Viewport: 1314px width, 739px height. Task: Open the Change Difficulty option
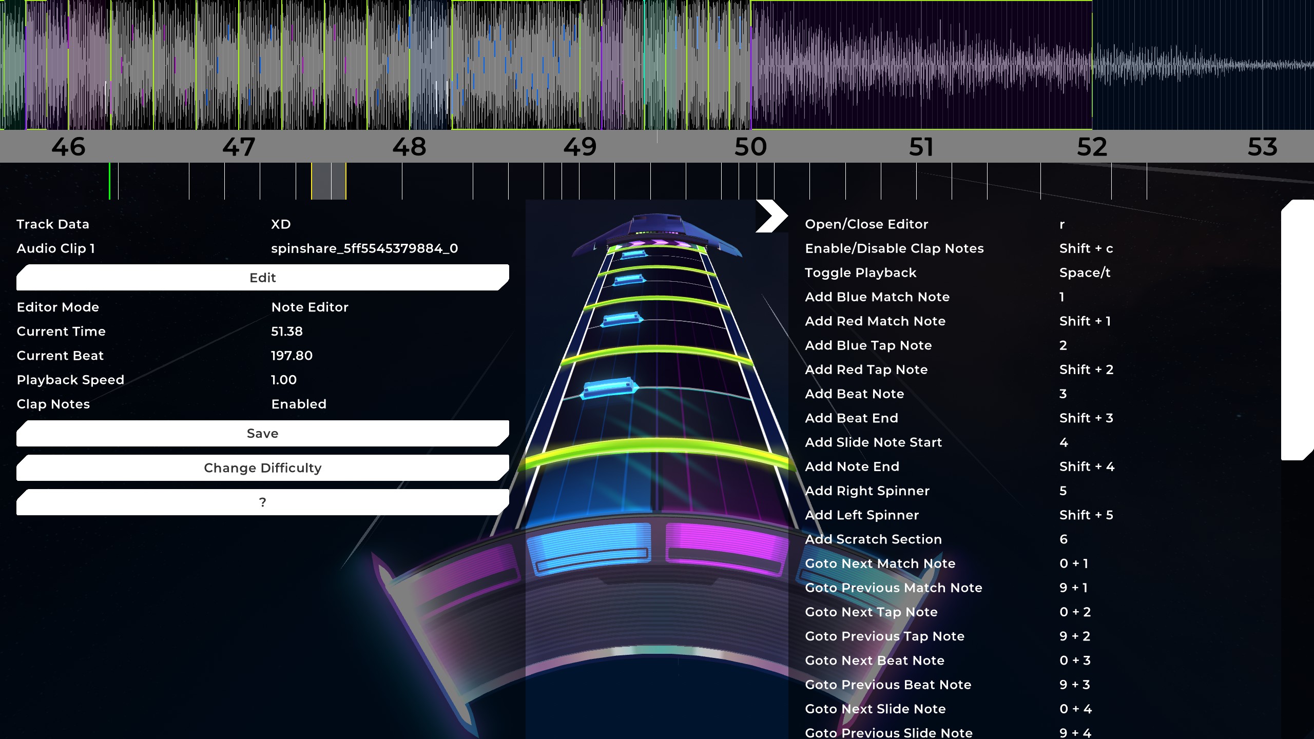click(262, 468)
